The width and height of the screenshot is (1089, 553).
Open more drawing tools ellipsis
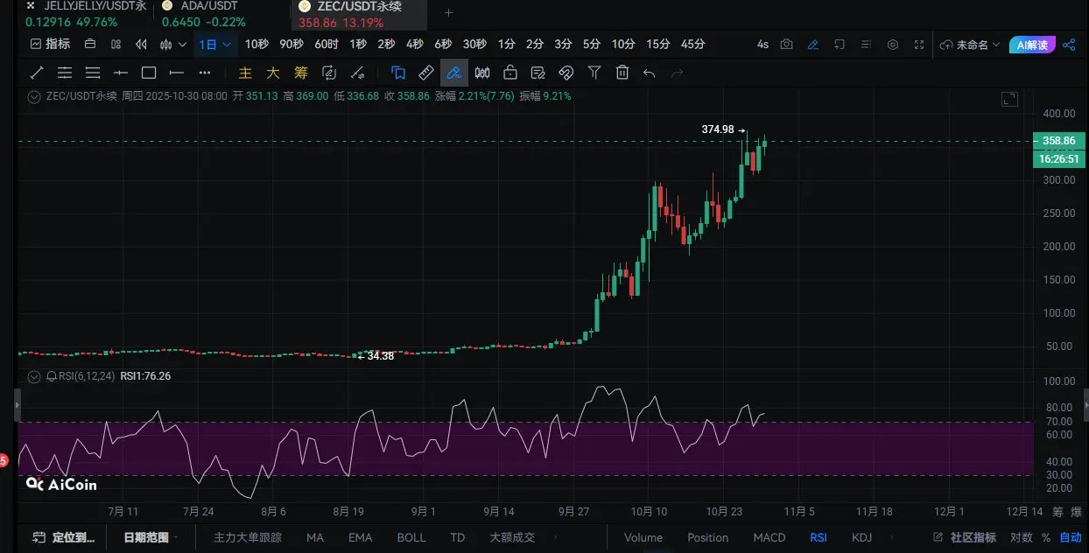click(x=205, y=73)
